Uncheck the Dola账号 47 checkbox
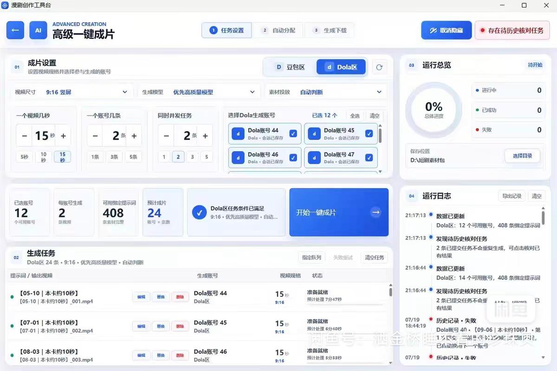 click(x=369, y=158)
